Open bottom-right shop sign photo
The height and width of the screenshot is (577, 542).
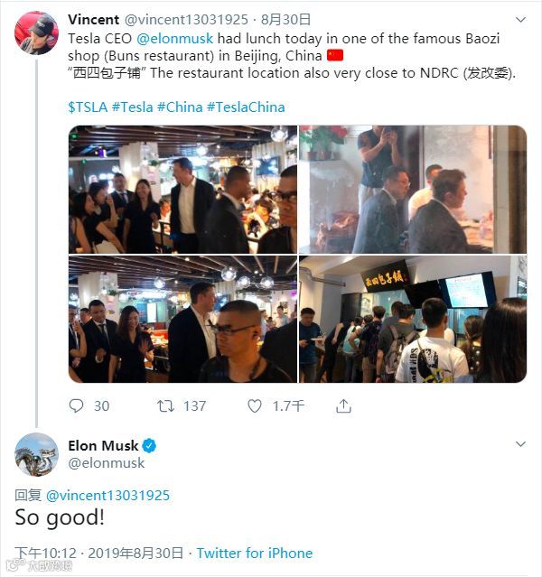(413, 319)
